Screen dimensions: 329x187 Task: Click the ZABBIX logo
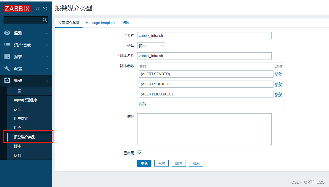[17, 9]
